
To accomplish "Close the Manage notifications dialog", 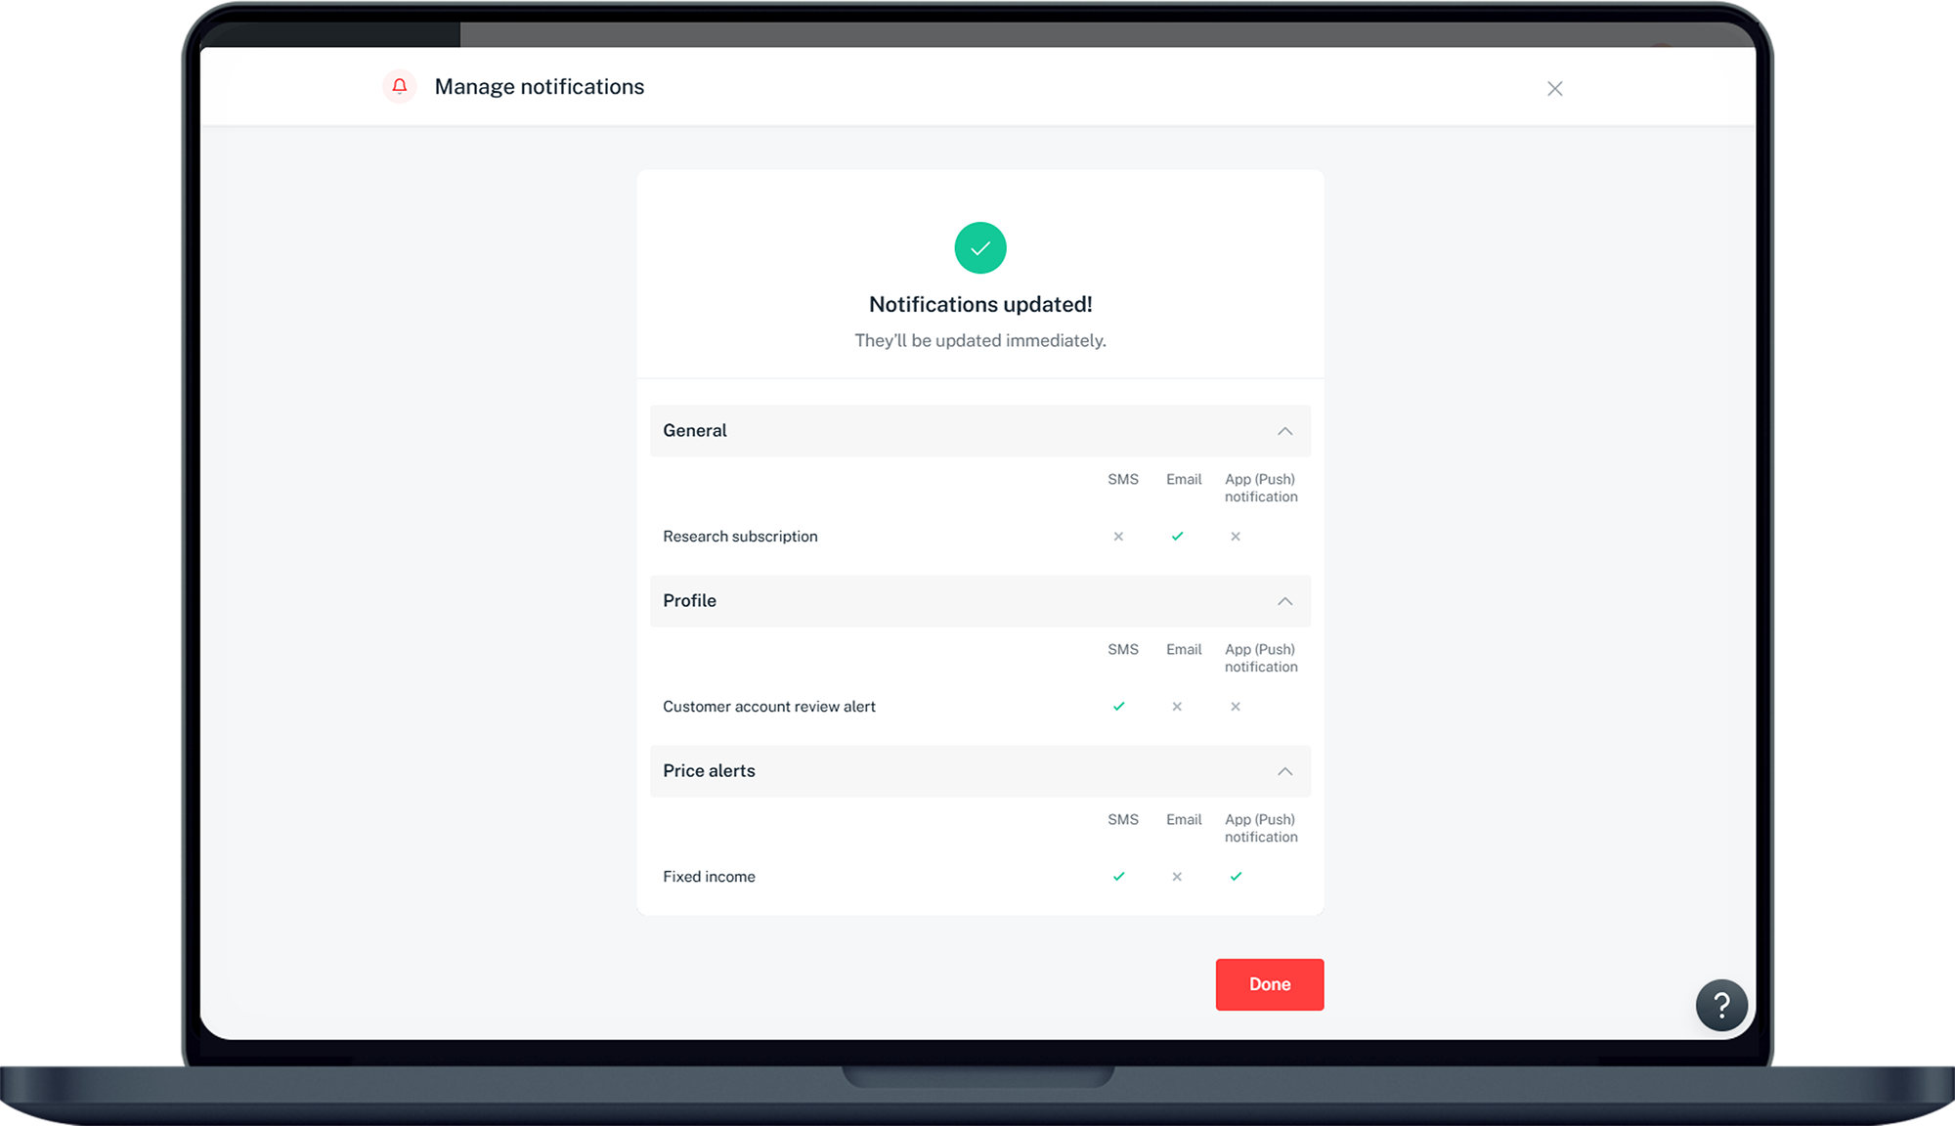I will click(x=1554, y=89).
